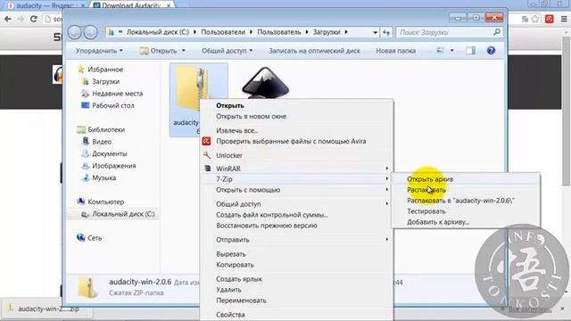Select Сеть in navigation pane

click(x=95, y=238)
